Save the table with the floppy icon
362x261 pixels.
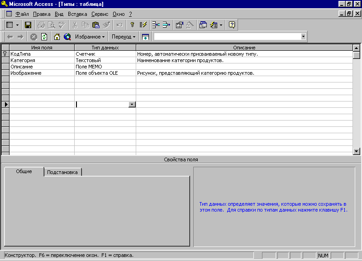[28, 25]
